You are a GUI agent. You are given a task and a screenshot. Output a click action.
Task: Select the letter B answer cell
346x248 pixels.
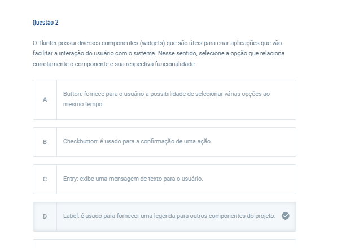pos(45,142)
